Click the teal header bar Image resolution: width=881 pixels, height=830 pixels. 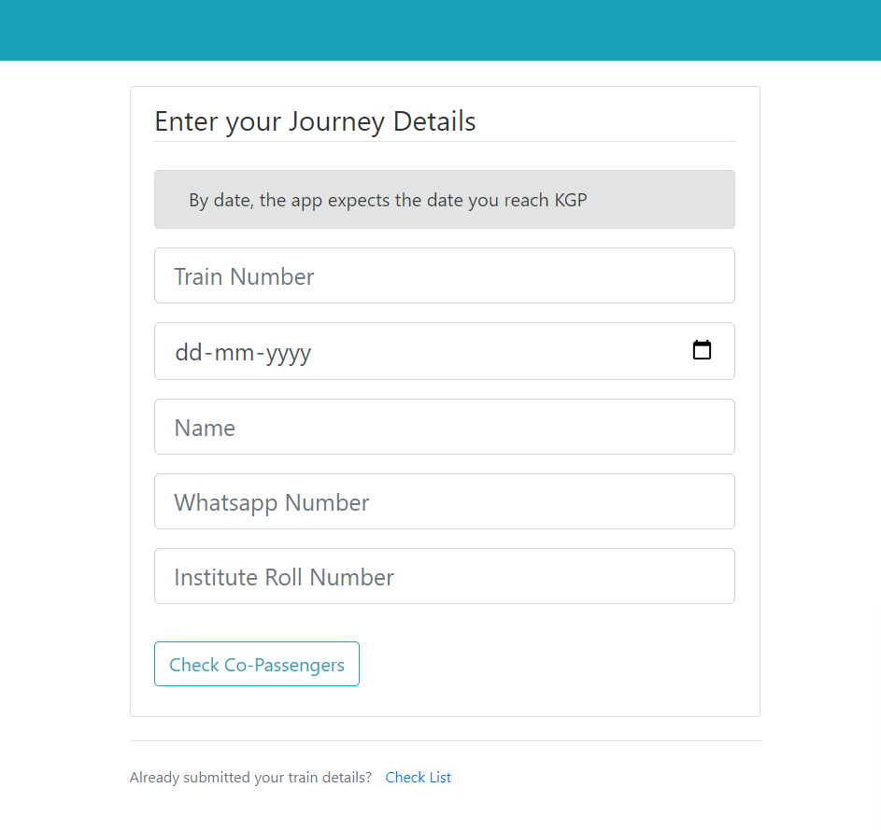point(441,30)
